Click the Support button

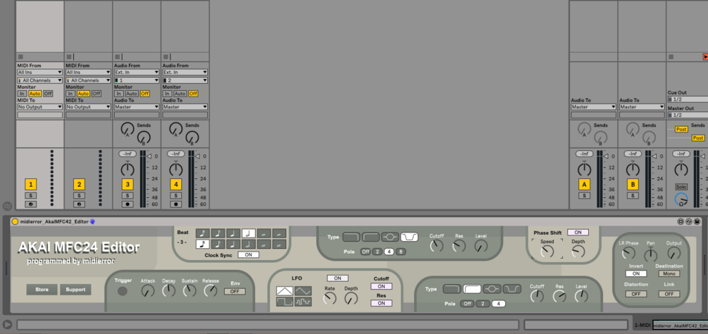tap(75, 290)
